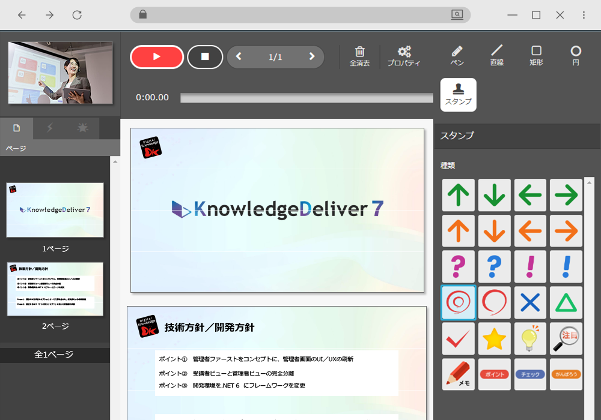
Task: Select the スタンプ stamp tool
Action: [459, 95]
